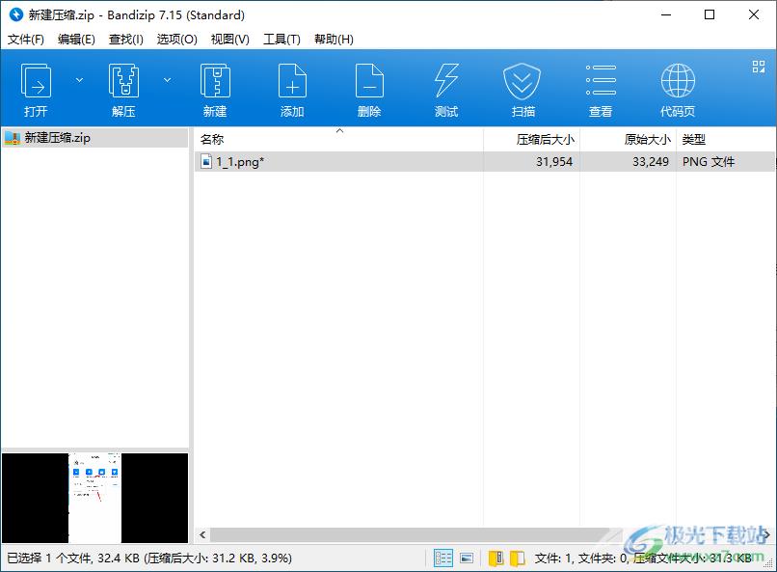The image size is (777, 572).
Task: Sort by 名称 column header
Action: [338, 139]
